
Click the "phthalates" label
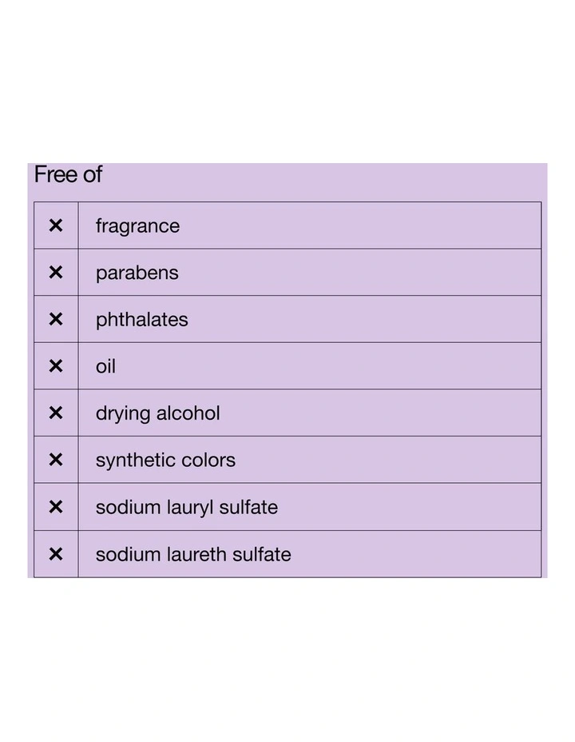(x=141, y=320)
